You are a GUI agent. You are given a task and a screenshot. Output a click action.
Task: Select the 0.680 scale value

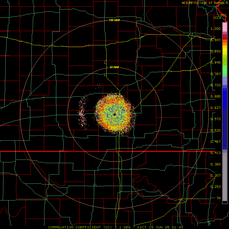tap(216, 96)
